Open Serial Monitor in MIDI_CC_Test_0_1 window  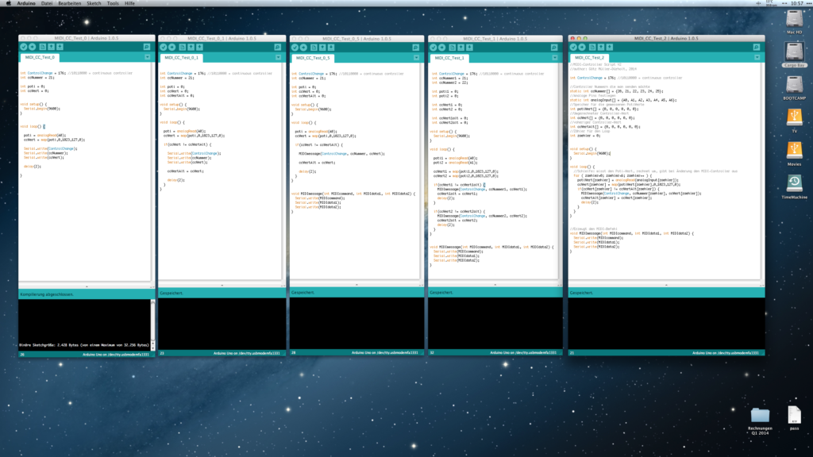[278, 47]
